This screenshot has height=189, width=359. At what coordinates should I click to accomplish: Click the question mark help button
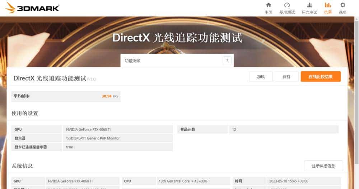(x=227, y=61)
